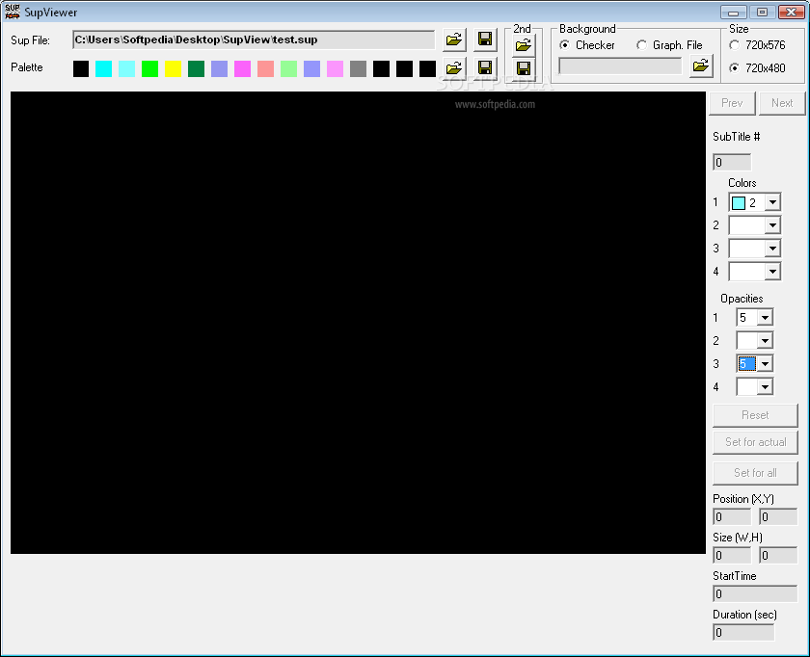Click the black subtitle preview area
This screenshot has height=657, width=810.
click(x=358, y=323)
